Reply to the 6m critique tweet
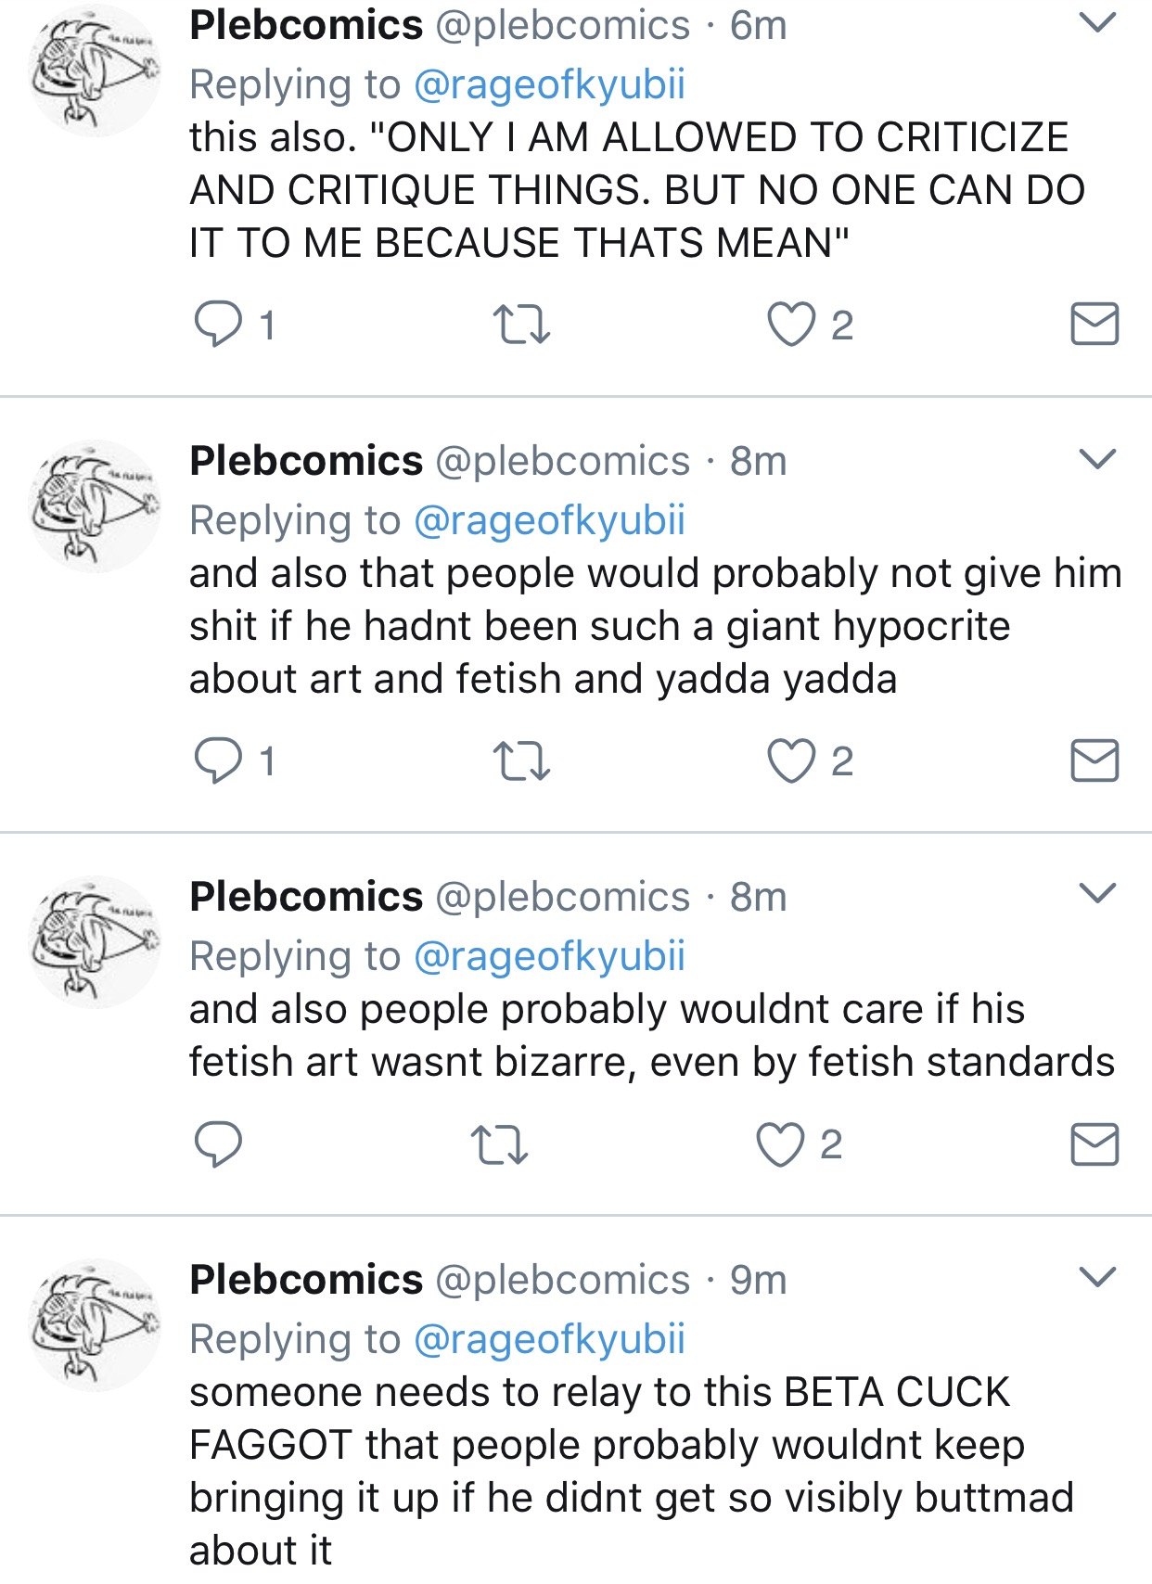1152x1584 pixels. (x=218, y=325)
